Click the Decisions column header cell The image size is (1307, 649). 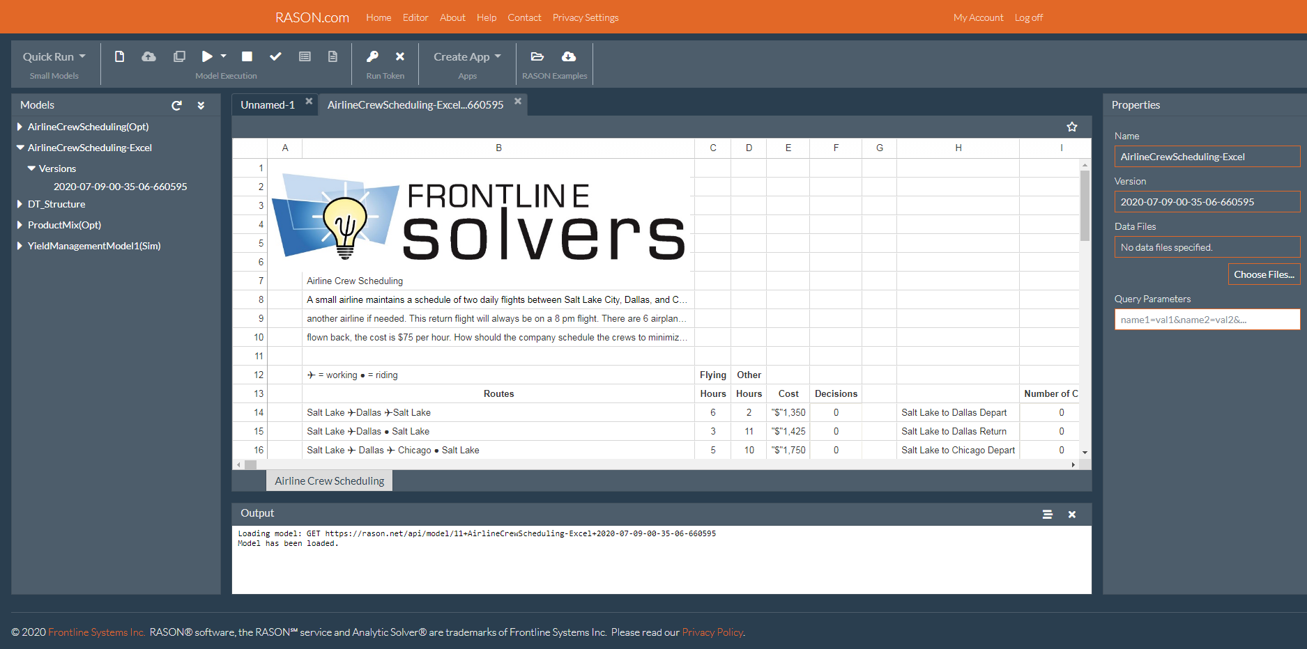point(836,394)
